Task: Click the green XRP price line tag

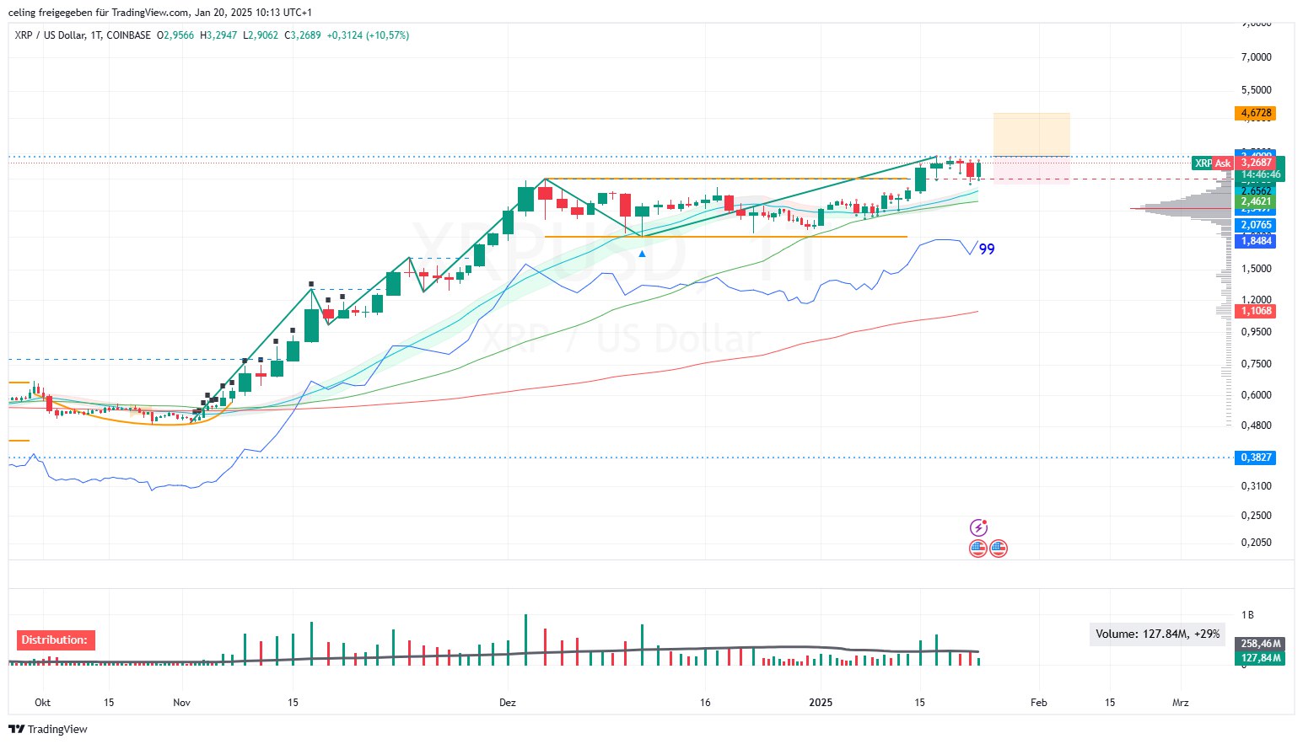Action: click(x=1203, y=163)
